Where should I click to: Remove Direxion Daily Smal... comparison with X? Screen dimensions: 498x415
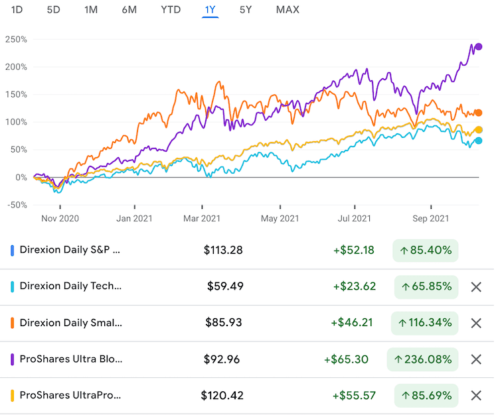[x=476, y=324]
